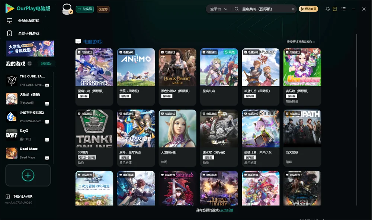The height and width of the screenshot is (220, 372).
Task: Click the 点击反馈 feedback link
Action: pyautogui.click(x=227, y=210)
